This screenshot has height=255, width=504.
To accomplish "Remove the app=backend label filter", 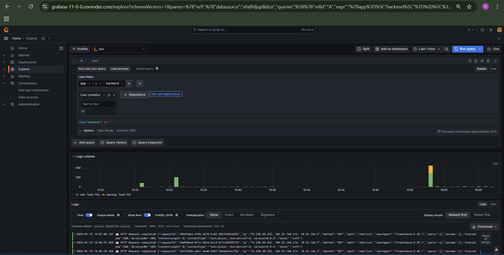I will pos(129,83).
